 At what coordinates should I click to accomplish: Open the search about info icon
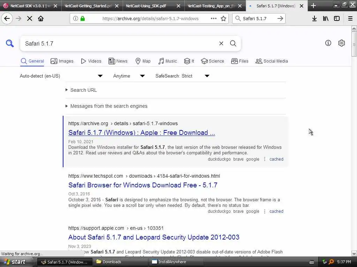coord(328,43)
